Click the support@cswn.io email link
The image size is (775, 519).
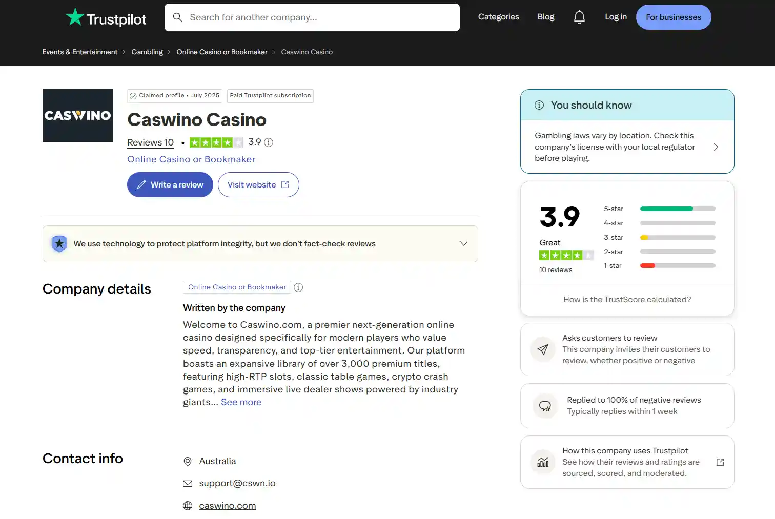237,484
